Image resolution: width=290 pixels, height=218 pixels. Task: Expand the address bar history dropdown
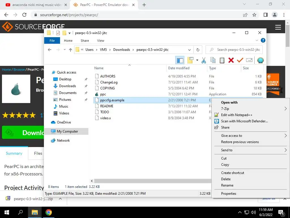(189, 50)
